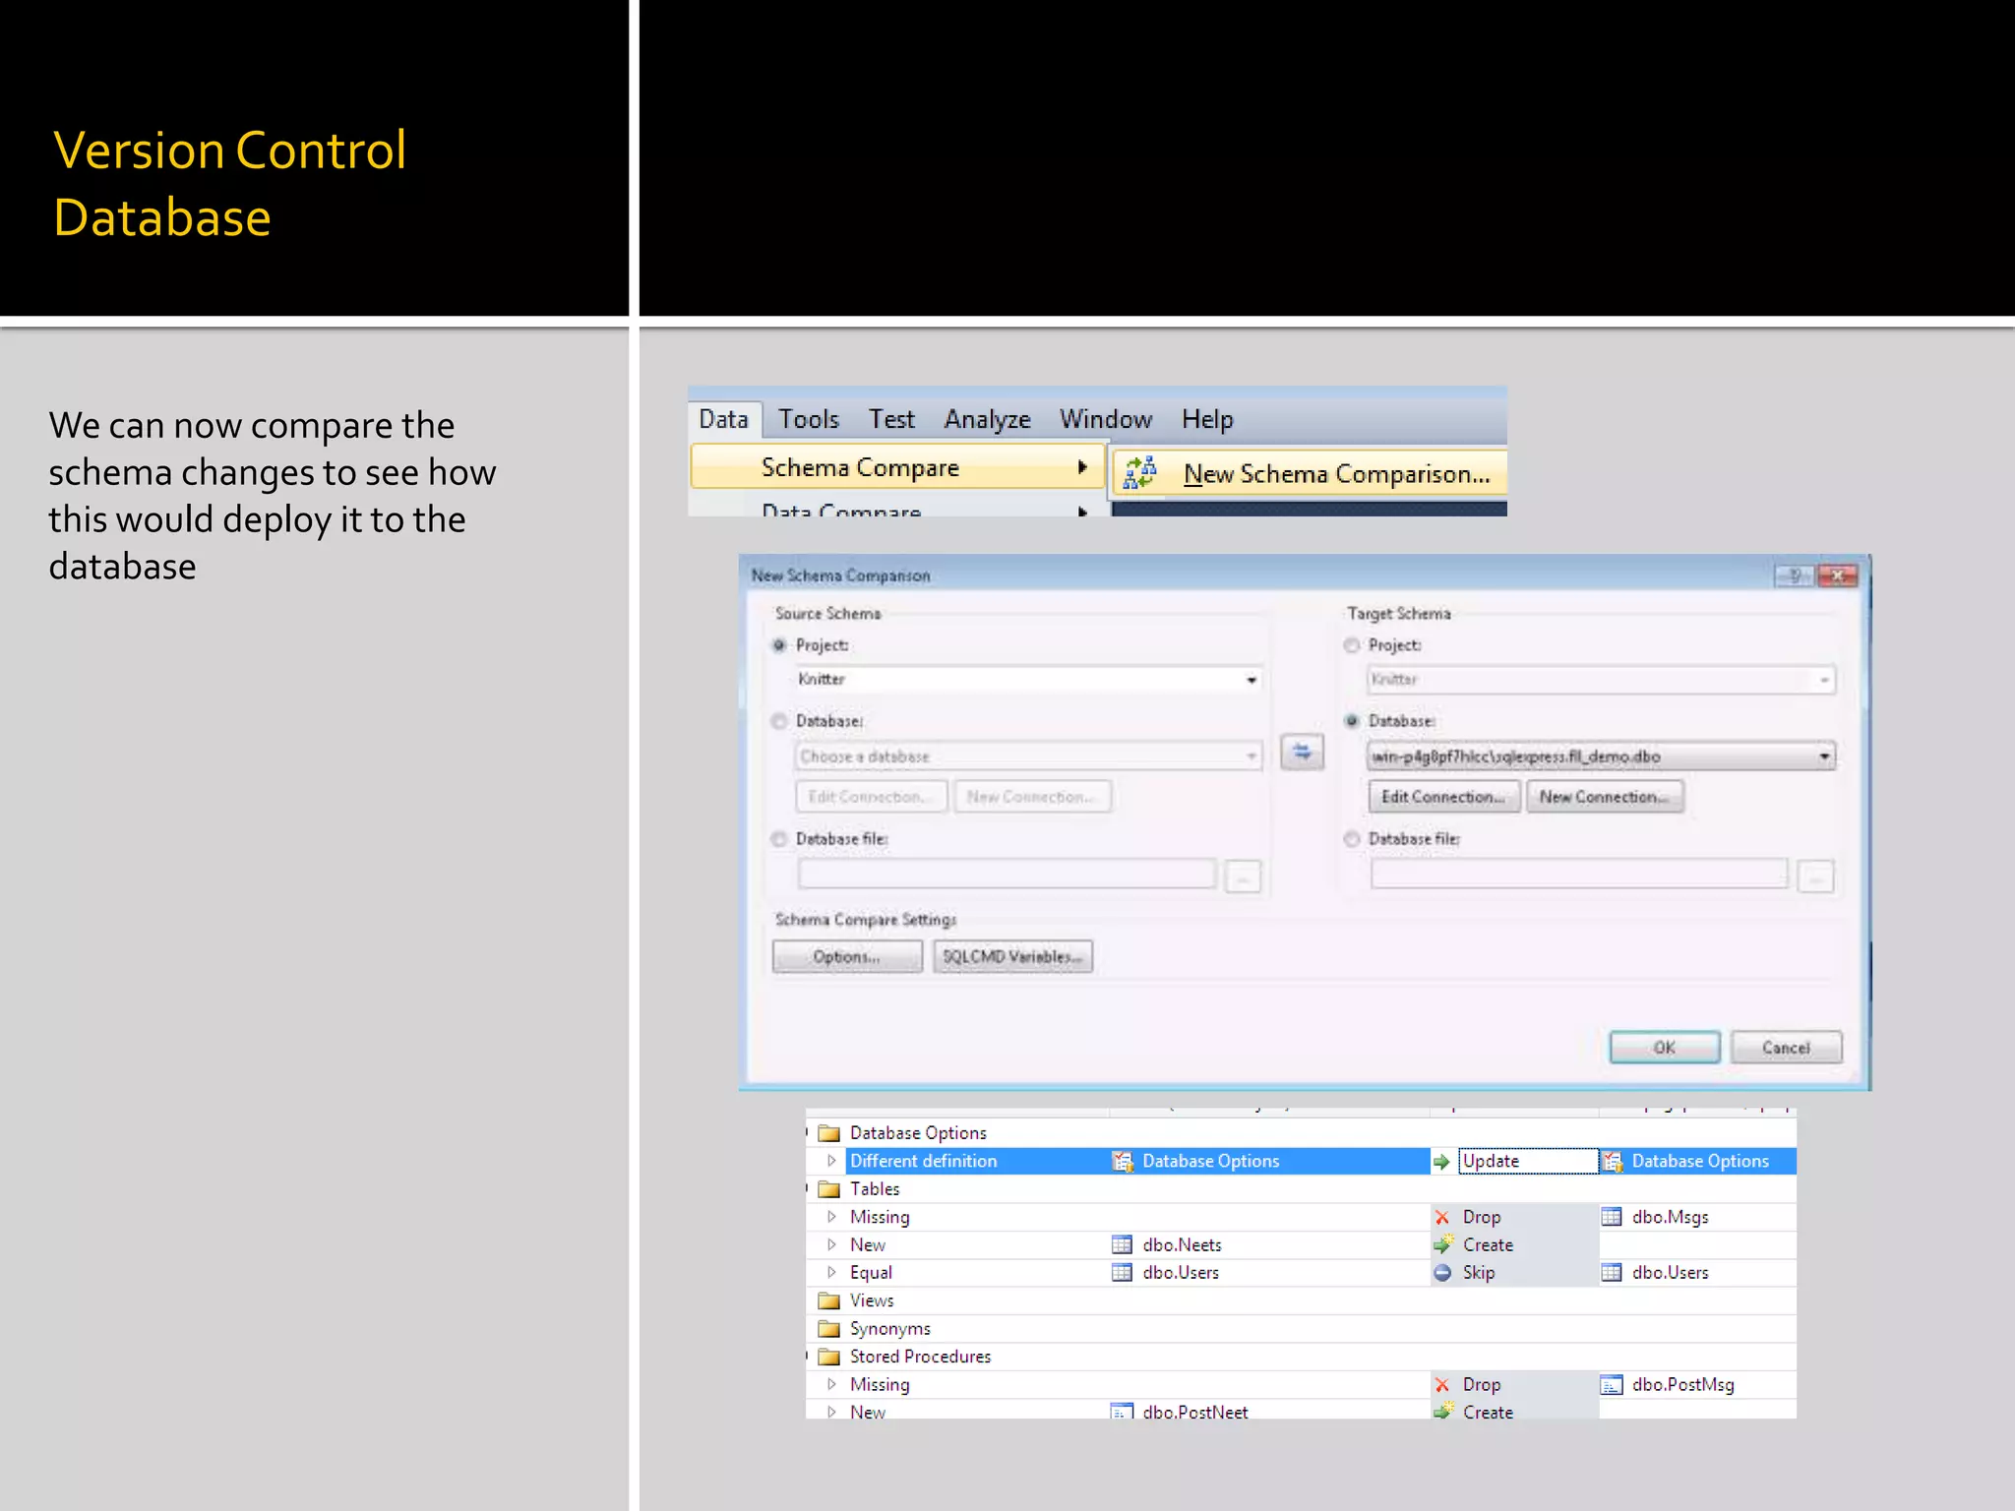Click source New Connection button
This screenshot has height=1511, width=2015.
1032,797
